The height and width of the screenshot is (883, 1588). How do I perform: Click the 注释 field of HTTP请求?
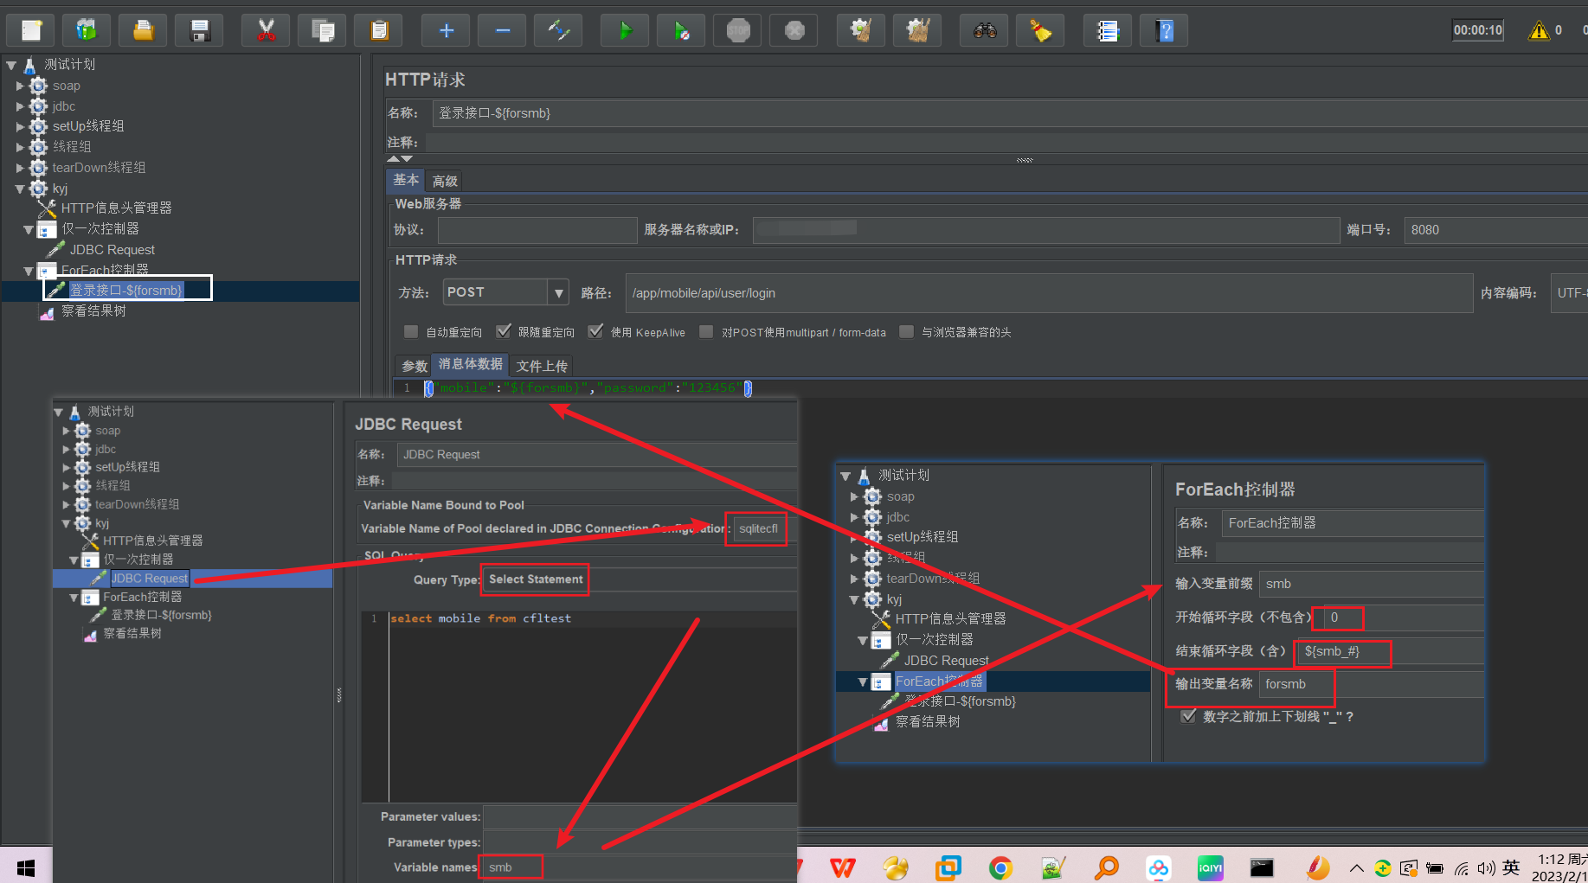[1006, 143]
